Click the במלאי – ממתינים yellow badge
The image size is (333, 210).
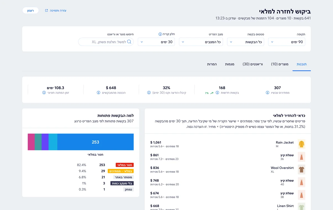(121, 171)
